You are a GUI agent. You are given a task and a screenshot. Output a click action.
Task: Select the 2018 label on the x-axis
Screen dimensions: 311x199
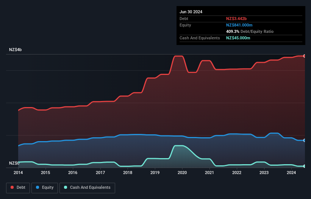point(128,173)
